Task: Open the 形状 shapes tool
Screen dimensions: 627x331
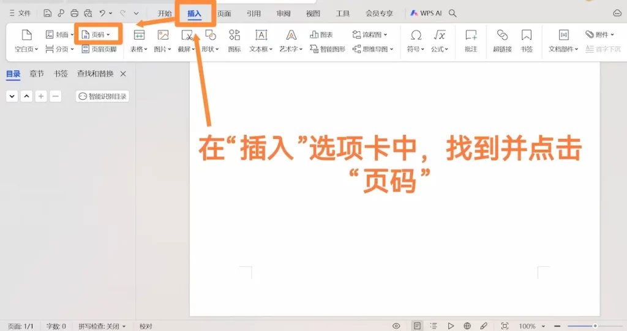Action: click(x=211, y=41)
